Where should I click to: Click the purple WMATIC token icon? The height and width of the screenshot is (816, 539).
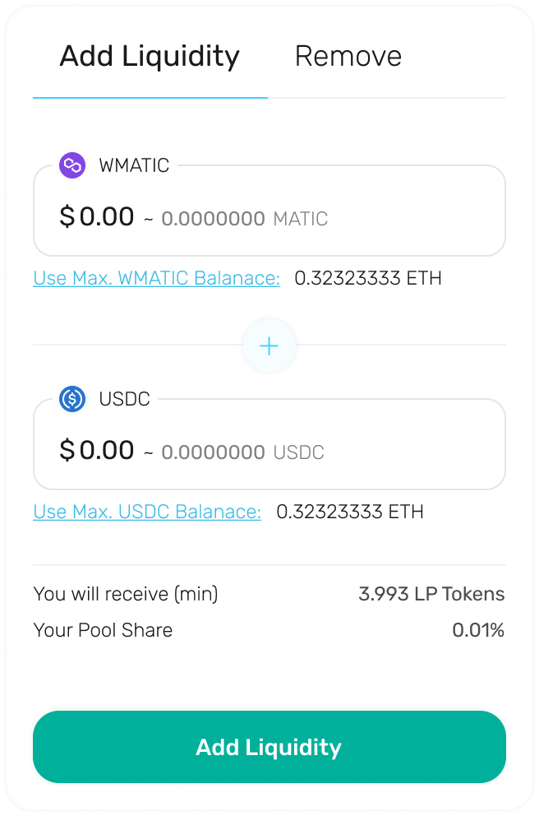click(72, 165)
